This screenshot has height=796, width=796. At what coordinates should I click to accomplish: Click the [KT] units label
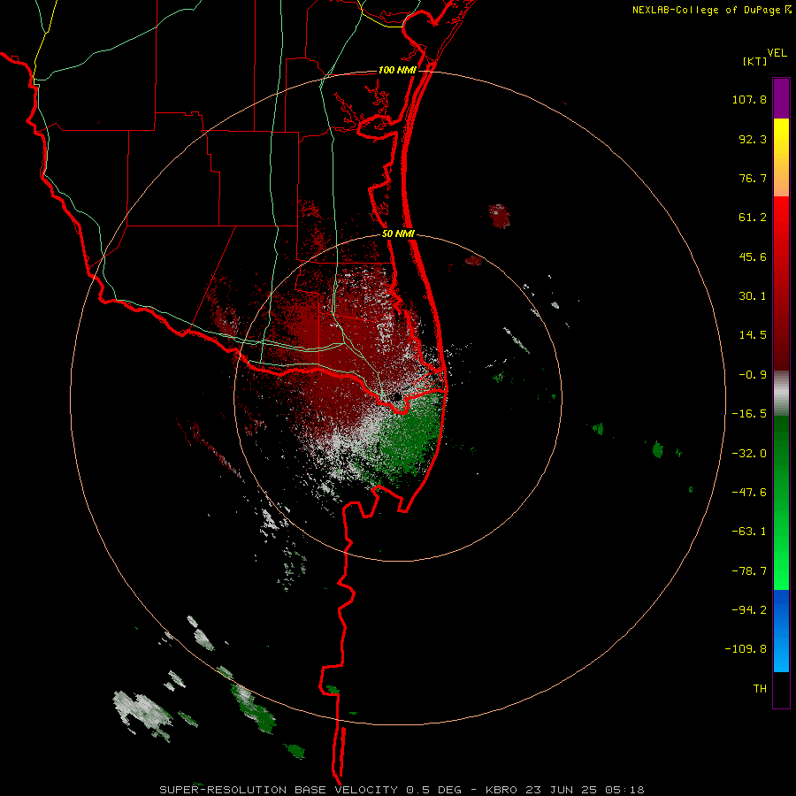coord(755,61)
